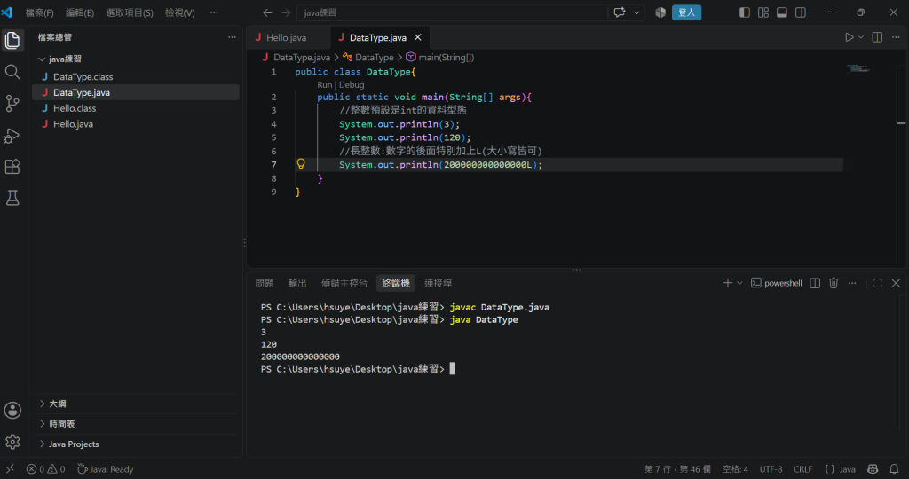Toggle primary sidebar visibility
Viewport: 909px width, 479px height.
point(745,12)
